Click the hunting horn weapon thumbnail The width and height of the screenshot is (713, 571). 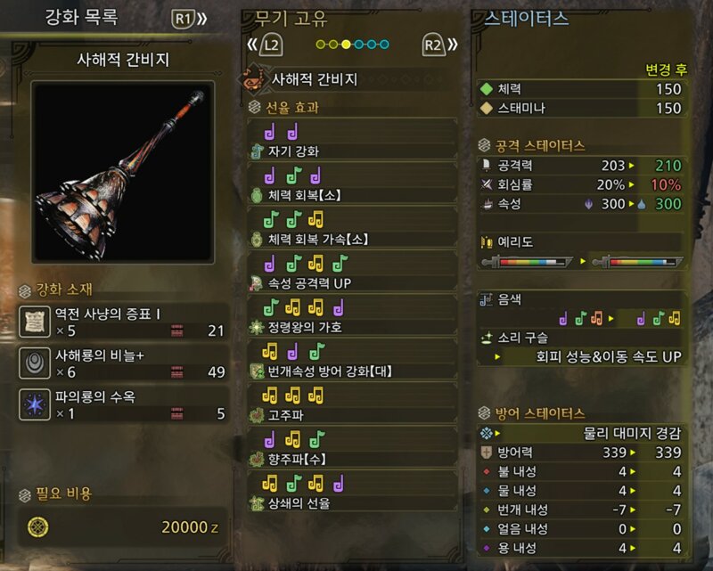coord(123,172)
